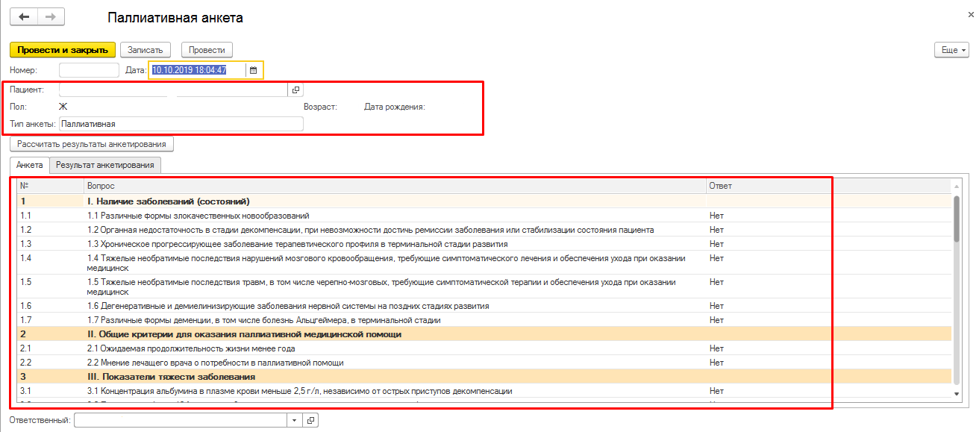The width and height of the screenshot is (976, 432).
Task: Click the forward navigation arrow
Action: (x=51, y=16)
